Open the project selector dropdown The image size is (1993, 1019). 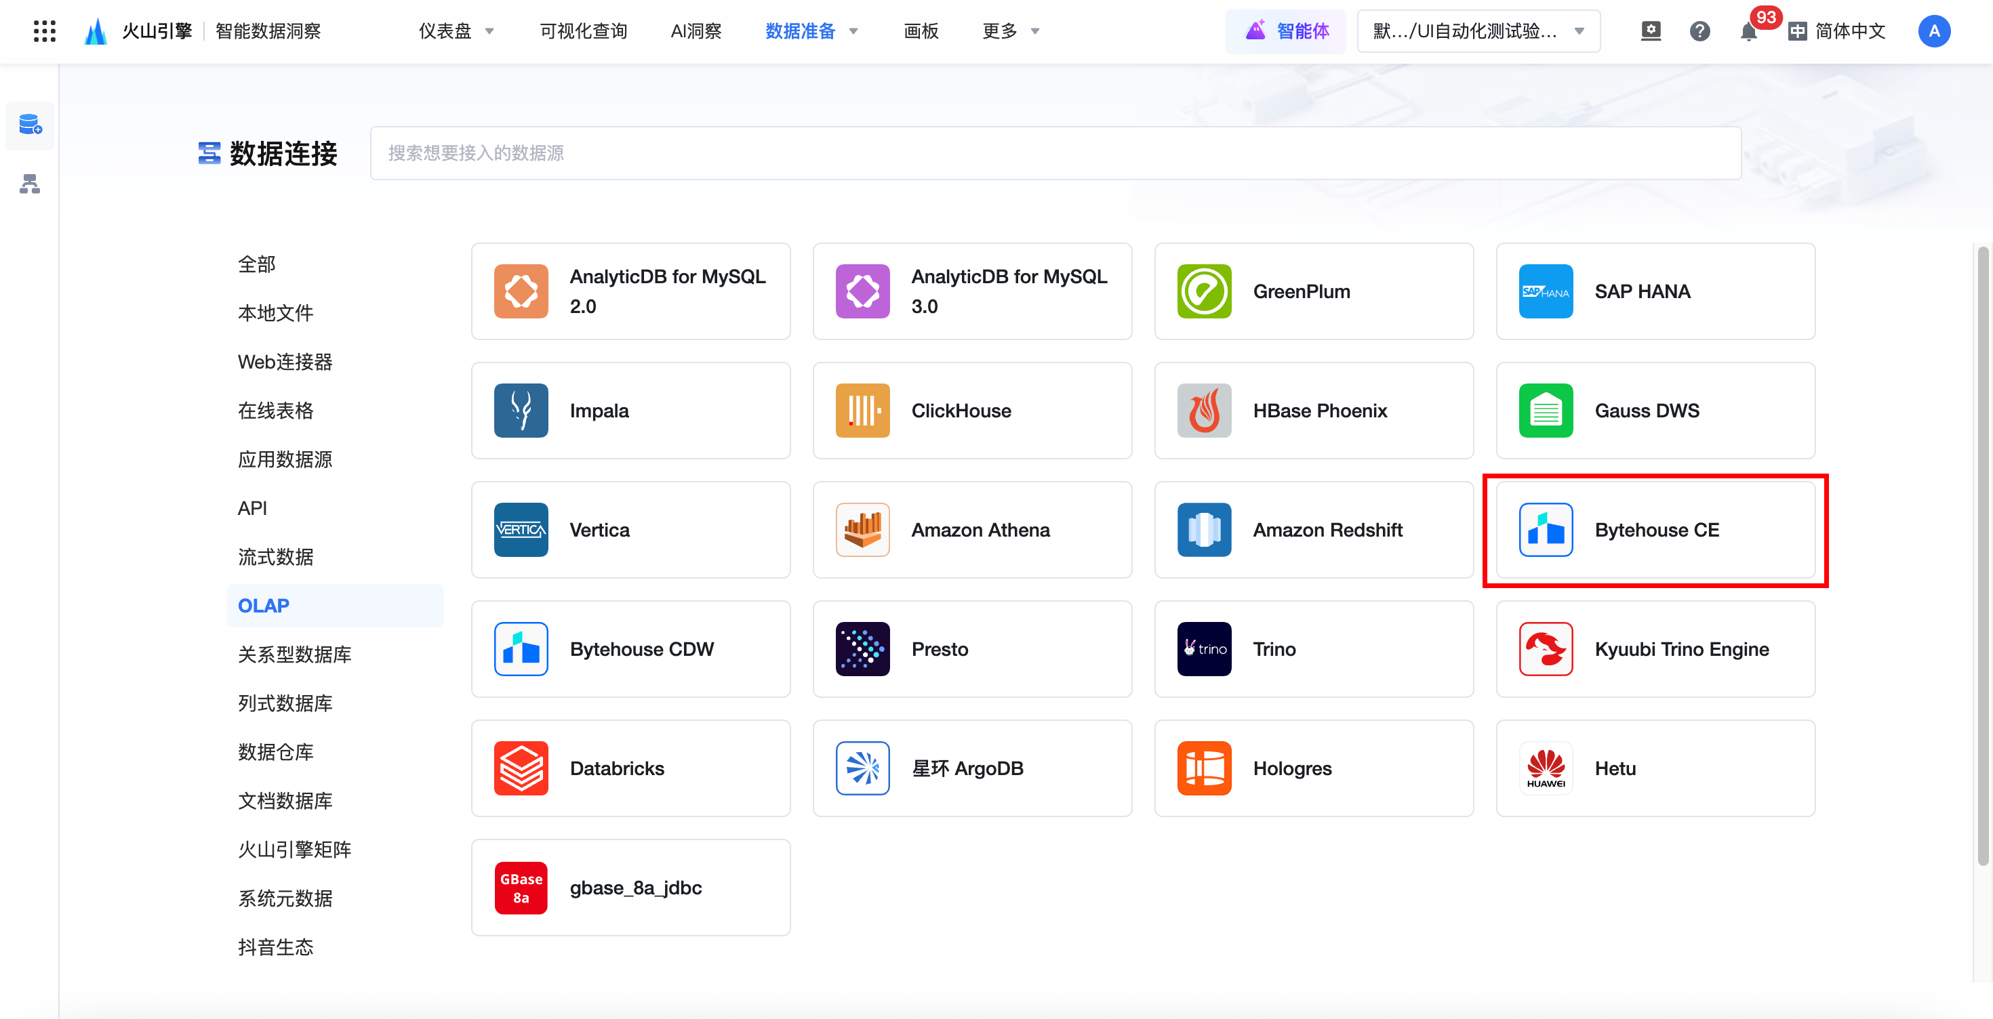1478,31
